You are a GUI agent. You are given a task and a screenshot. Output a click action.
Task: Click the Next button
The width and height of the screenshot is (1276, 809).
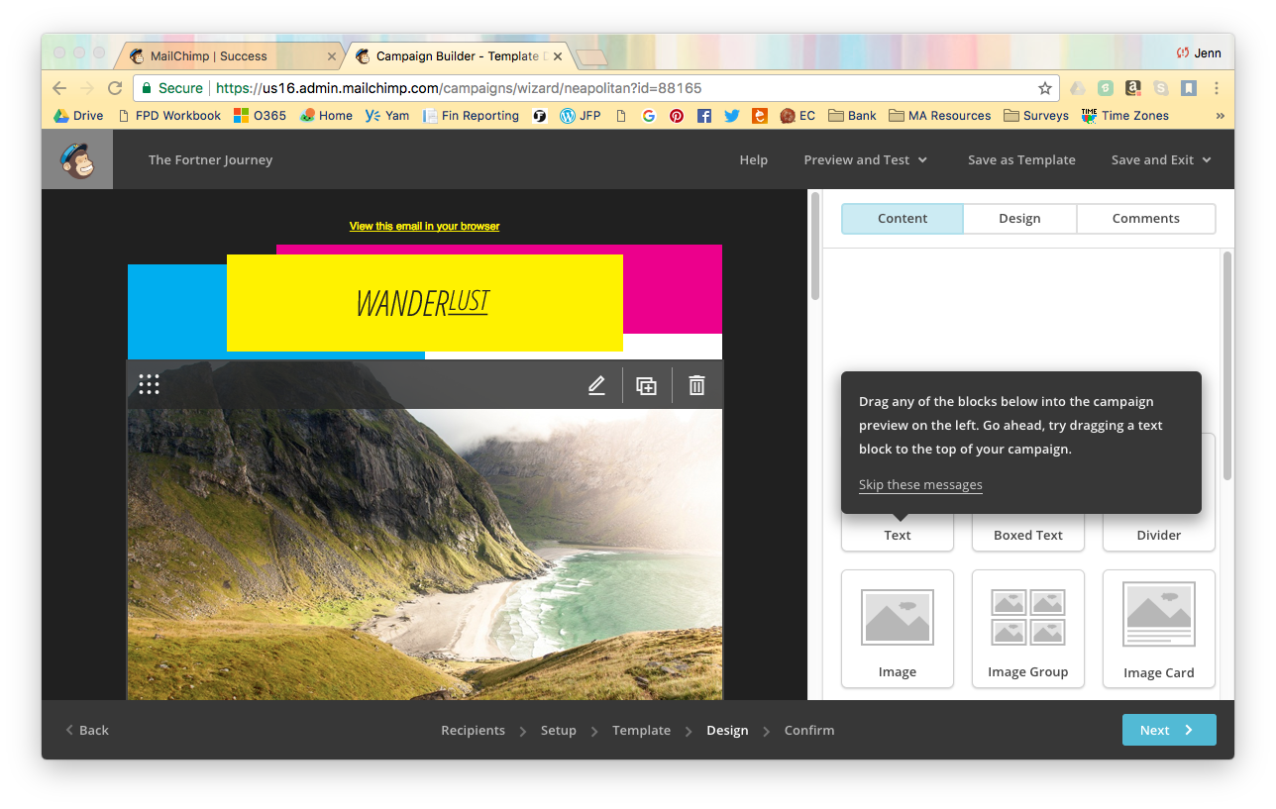point(1169,730)
